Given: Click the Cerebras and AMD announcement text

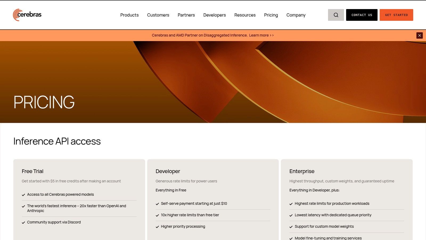Looking at the screenshot, I should point(200,35).
